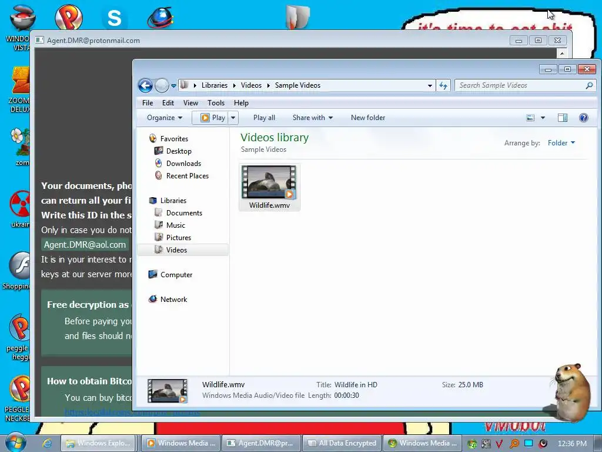602x452 pixels.
Task: Click the orange magnifier tray icon
Action: (x=514, y=444)
